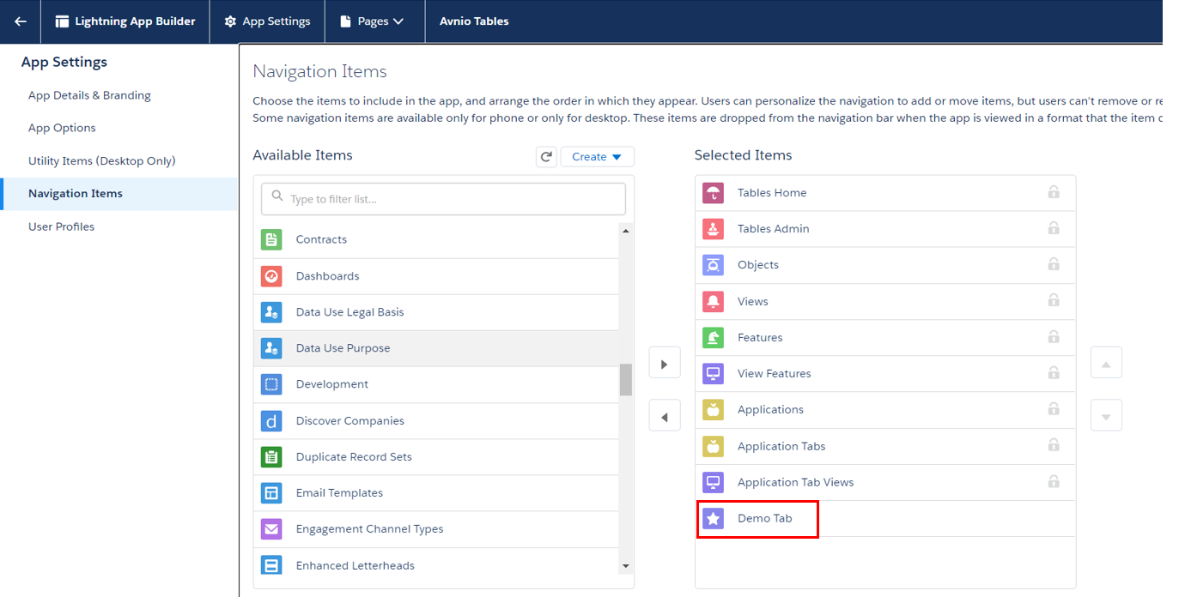Move selected item down with arrow
Viewport: 1185px width, 597px height.
(x=1106, y=417)
